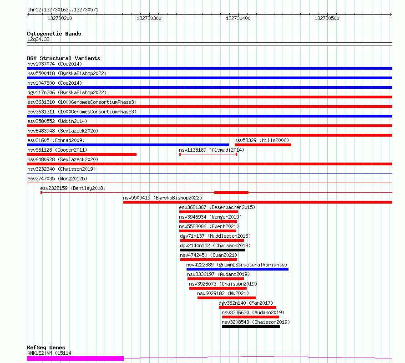Screen dimensions: 405x363
Task: Click nsv3528073 (Chaisson2019) label
Action: (223, 284)
